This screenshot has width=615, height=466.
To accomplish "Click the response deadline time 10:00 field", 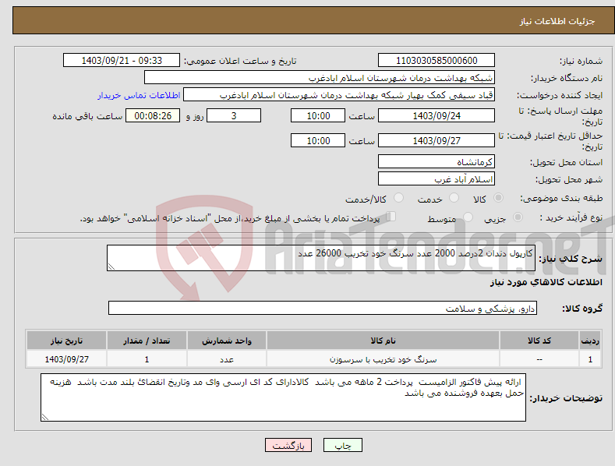I will pyautogui.click(x=318, y=115).
